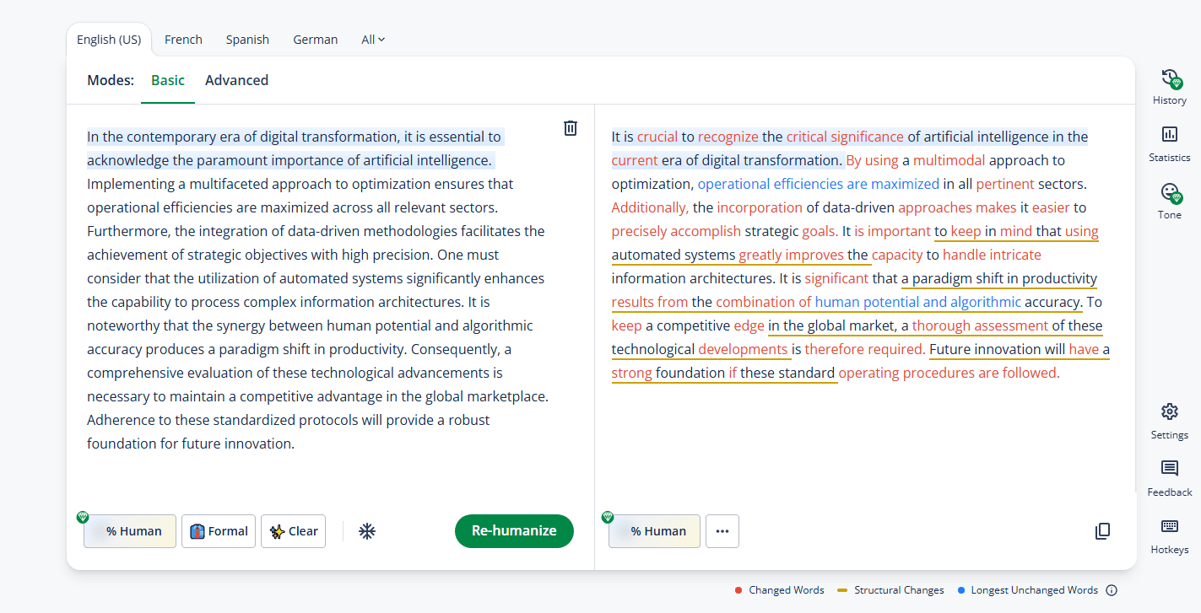Click the snowflake freeze icon

[x=366, y=531]
